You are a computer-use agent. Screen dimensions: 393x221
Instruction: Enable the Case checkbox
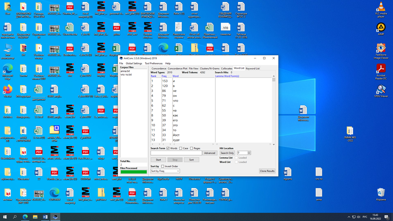tap(181, 148)
